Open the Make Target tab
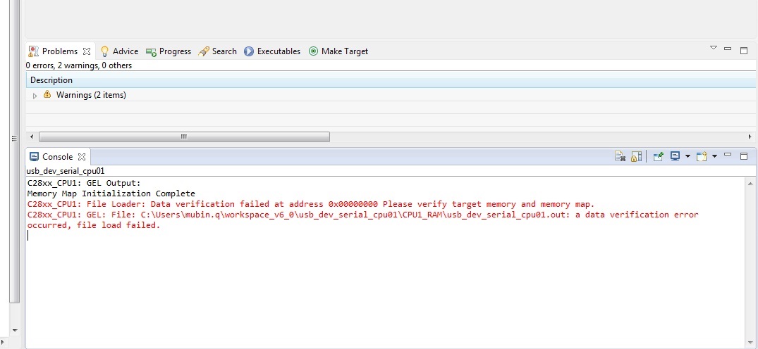Image resolution: width=758 pixels, height=349 pixels. coord(338,51)
